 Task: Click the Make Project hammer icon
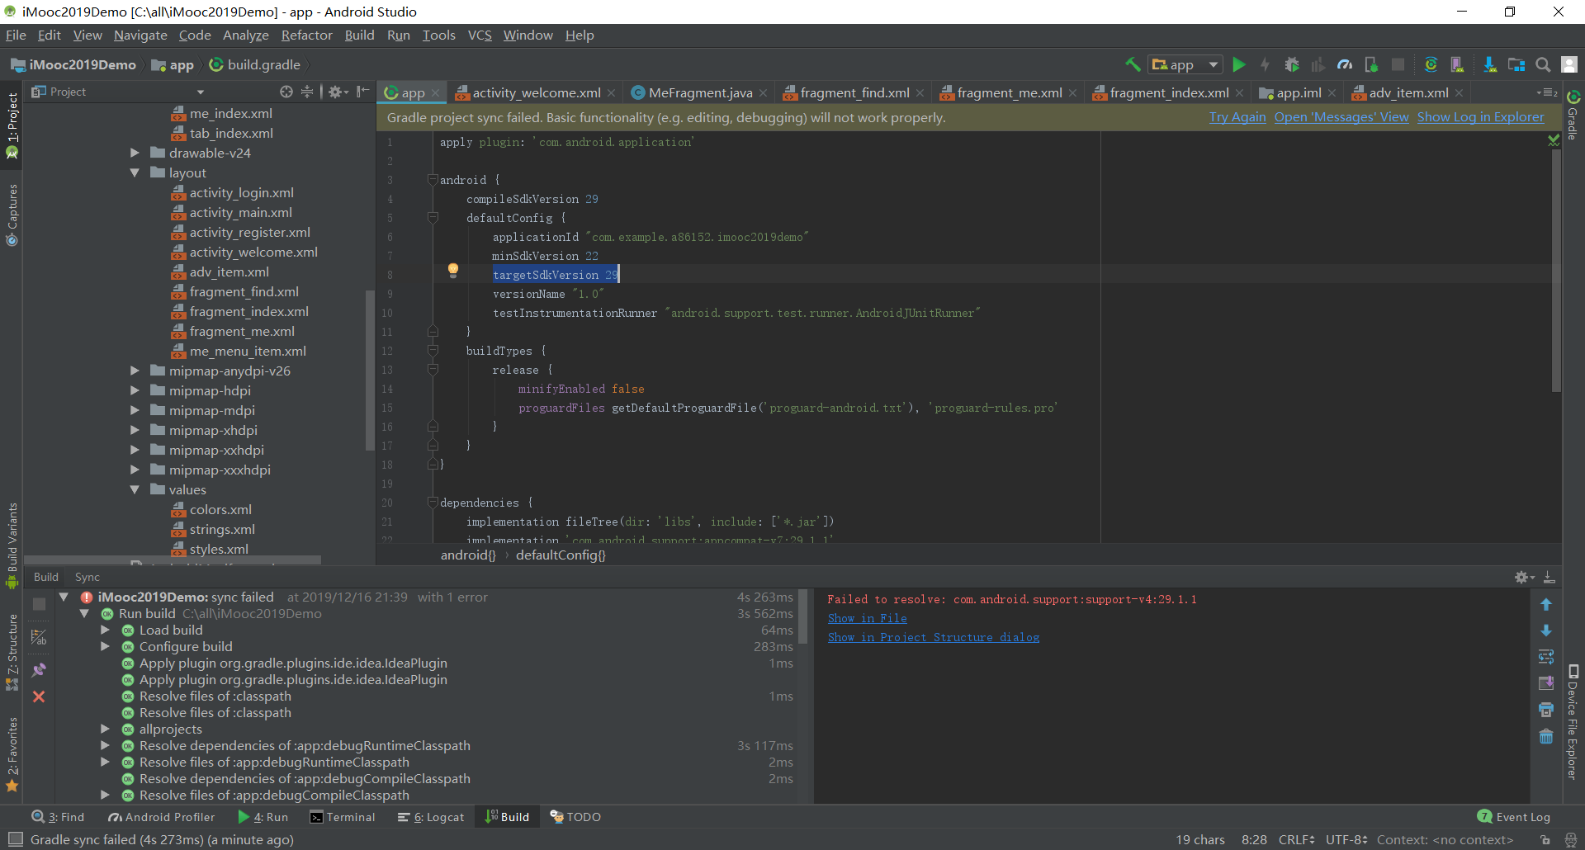coord(1133,64)
